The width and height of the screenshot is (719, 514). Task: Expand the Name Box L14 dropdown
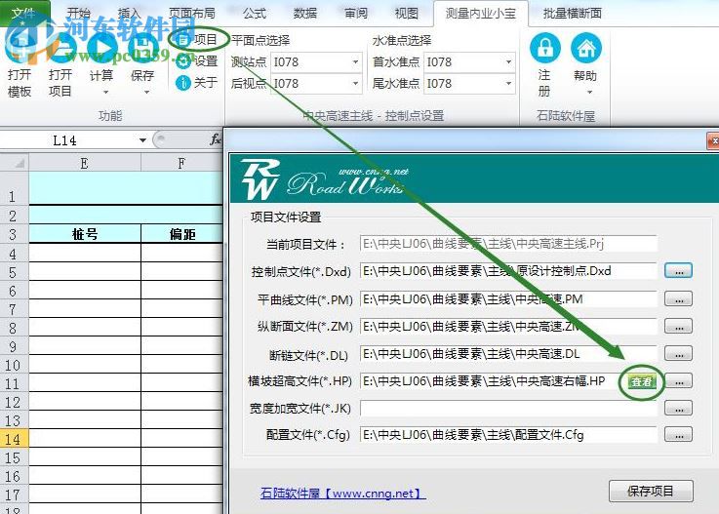click(x=142, y=139)
